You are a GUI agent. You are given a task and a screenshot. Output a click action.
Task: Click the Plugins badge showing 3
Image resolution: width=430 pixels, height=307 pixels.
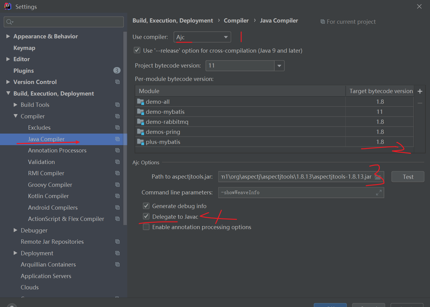click(117, 70)
